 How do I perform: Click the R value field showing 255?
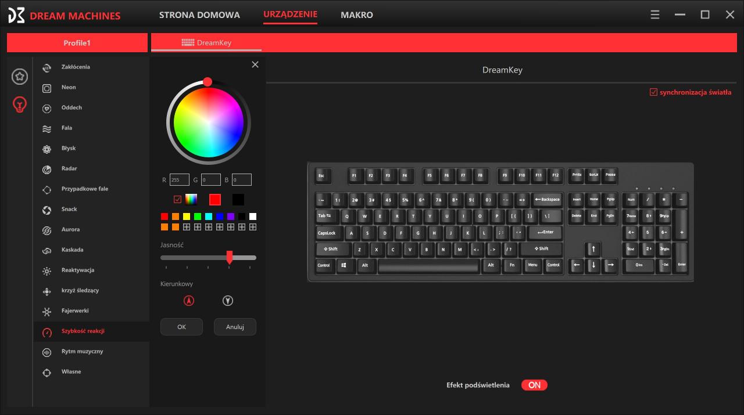(180, 180)
